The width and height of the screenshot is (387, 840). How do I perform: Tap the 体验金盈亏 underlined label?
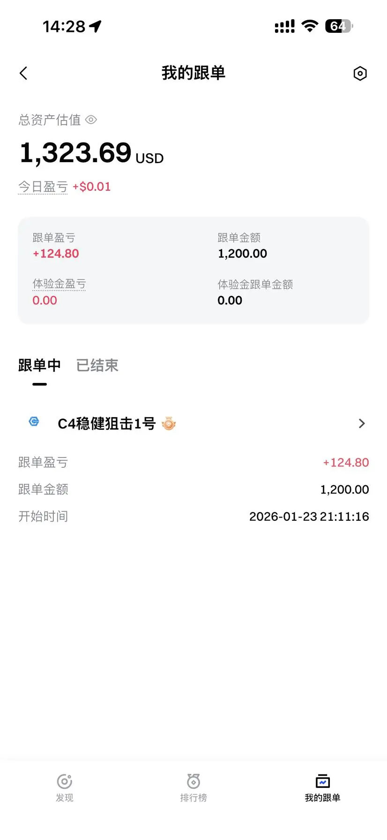point(59,284)
